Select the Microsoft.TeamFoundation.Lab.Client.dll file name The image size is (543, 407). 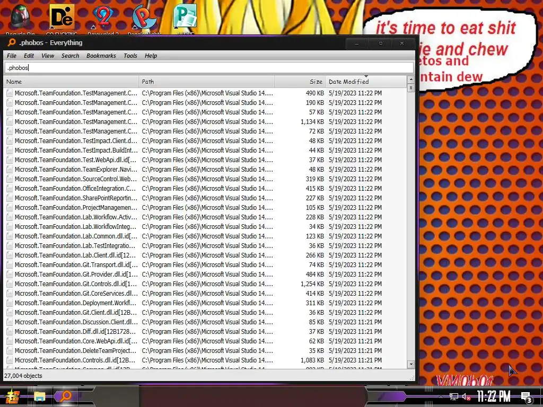[x=75, y=255]
